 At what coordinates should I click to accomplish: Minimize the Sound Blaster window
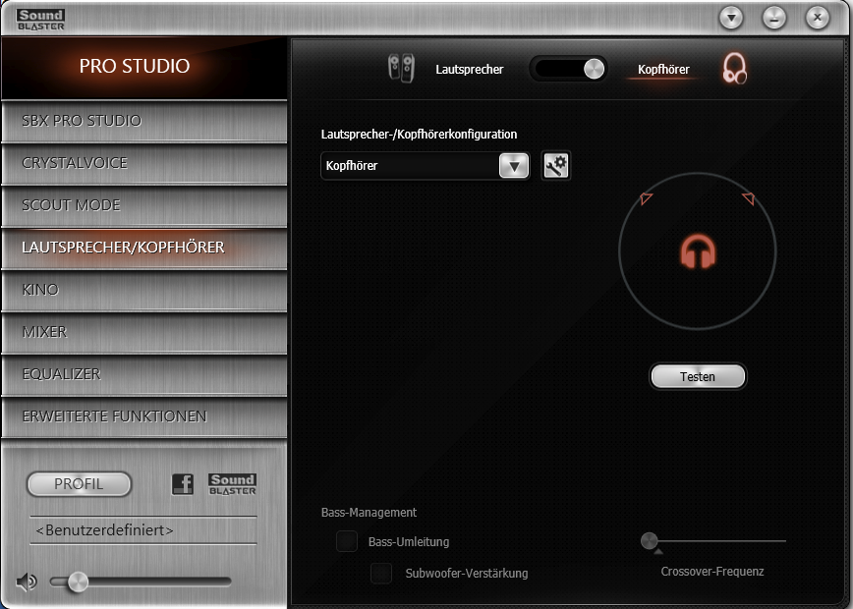point(774,18)
